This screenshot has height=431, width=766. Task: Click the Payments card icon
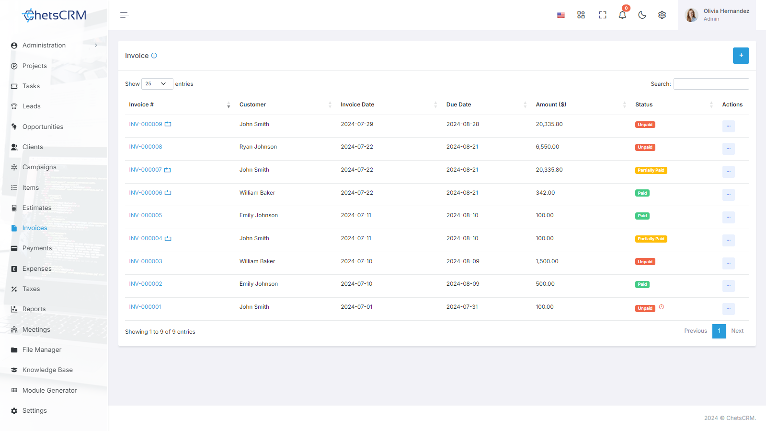tap(14, 248)
